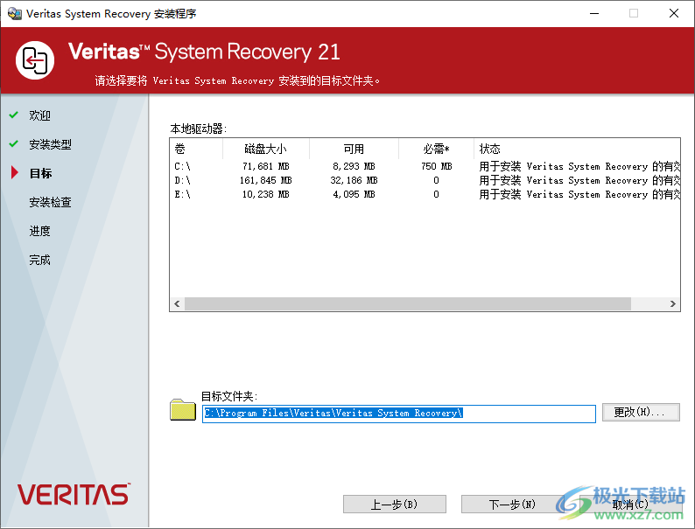Click the 750 MB required value
Image resolution: width=695 pixels, height=529 pixels.
point(437,166)
